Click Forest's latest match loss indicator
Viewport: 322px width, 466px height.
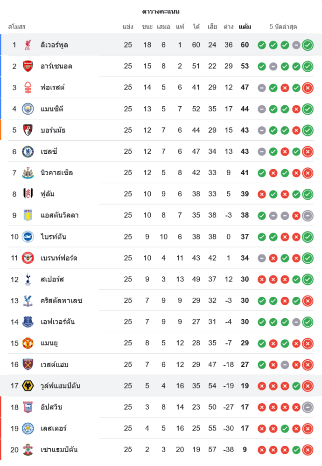308,88
